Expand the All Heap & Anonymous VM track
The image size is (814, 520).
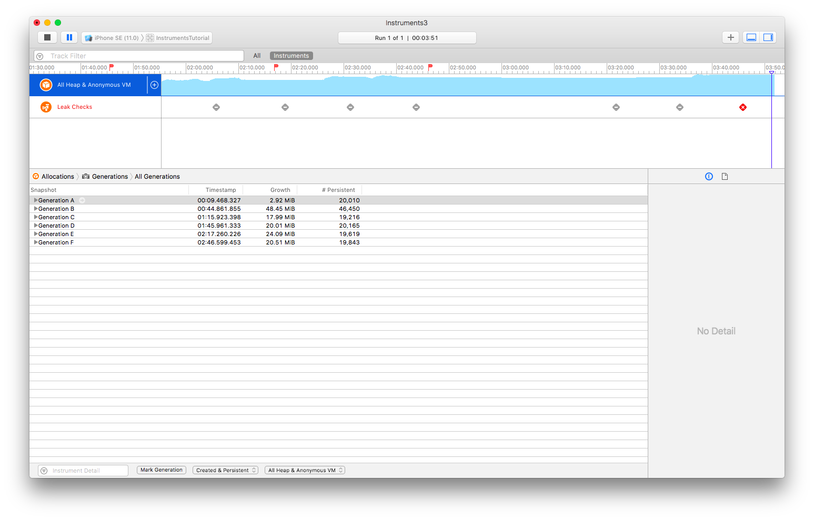(154, 85)
